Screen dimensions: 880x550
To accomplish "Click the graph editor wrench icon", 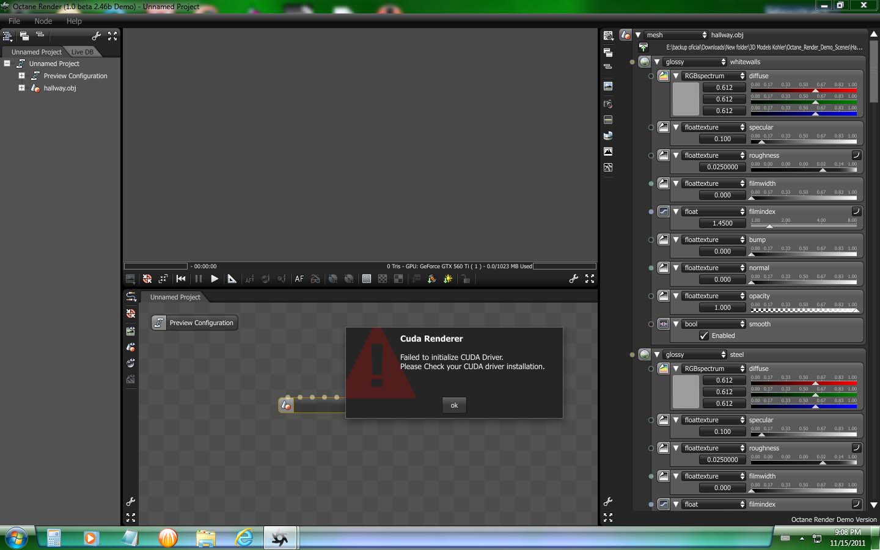I will click(x=131, y=502).
